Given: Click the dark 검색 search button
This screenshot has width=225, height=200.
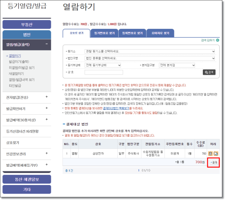Looking at the screenshot, I should click(x=209, y=72).
